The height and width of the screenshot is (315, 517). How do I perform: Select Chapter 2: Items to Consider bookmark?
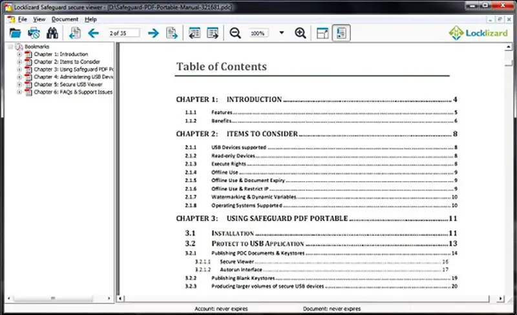coord(67,61)
